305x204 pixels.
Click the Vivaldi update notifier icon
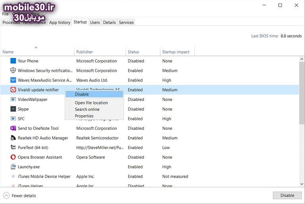coord(13,90)
